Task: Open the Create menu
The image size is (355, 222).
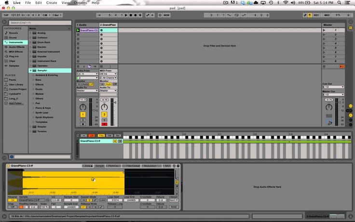Action: (x=52, y=3)
